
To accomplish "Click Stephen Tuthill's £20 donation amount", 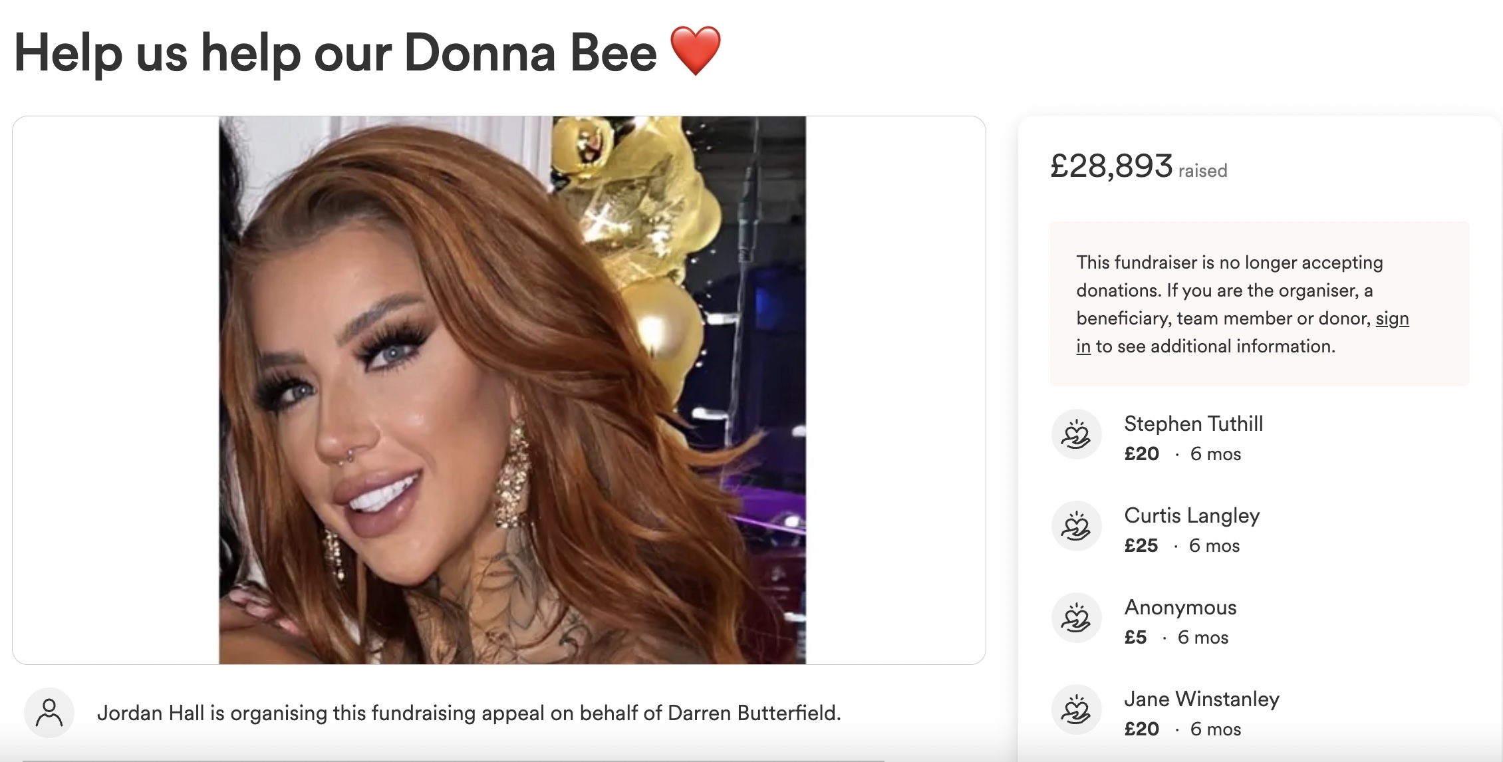I will click(x=1141, y=453).
